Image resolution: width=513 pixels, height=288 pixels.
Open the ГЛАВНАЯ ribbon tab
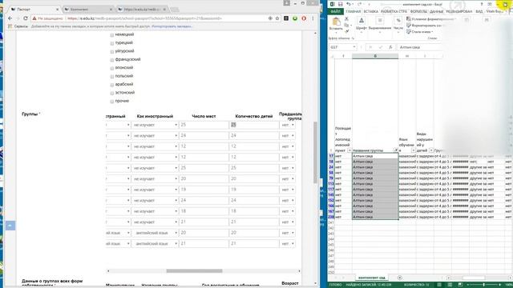pos(353,11)
